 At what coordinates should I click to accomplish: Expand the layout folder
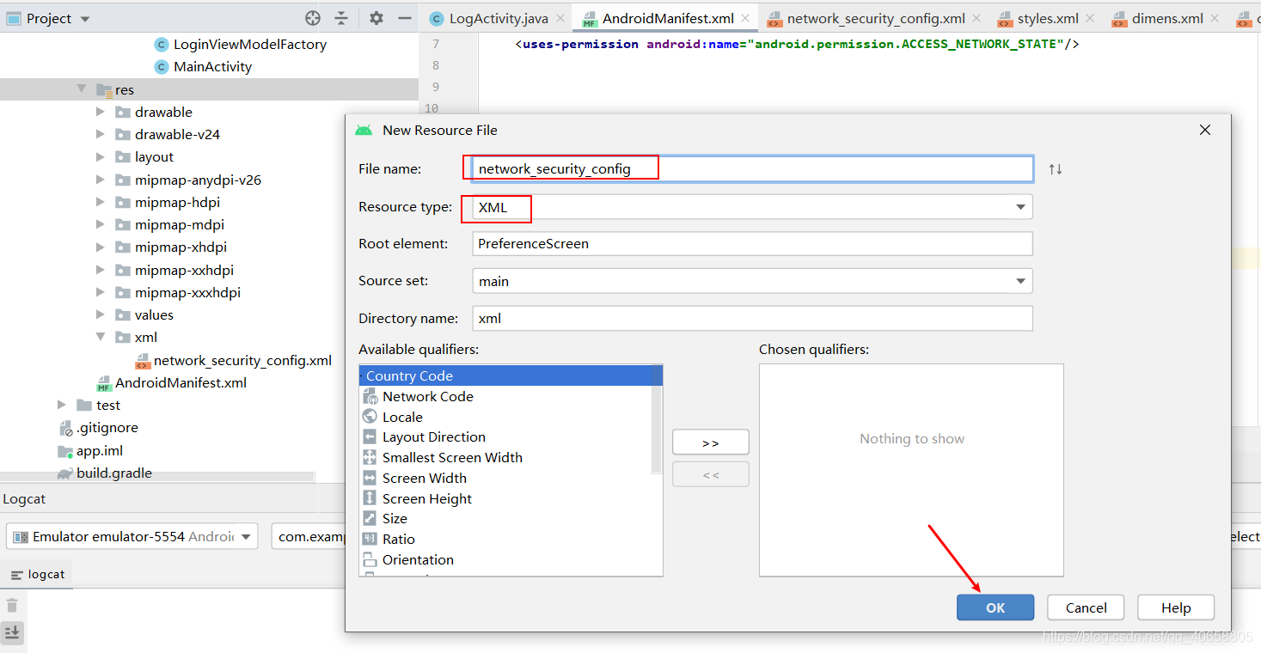pos(101,157)
